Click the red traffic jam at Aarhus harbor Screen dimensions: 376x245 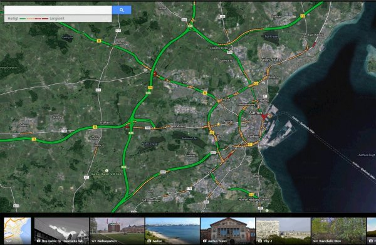[264, 117]
